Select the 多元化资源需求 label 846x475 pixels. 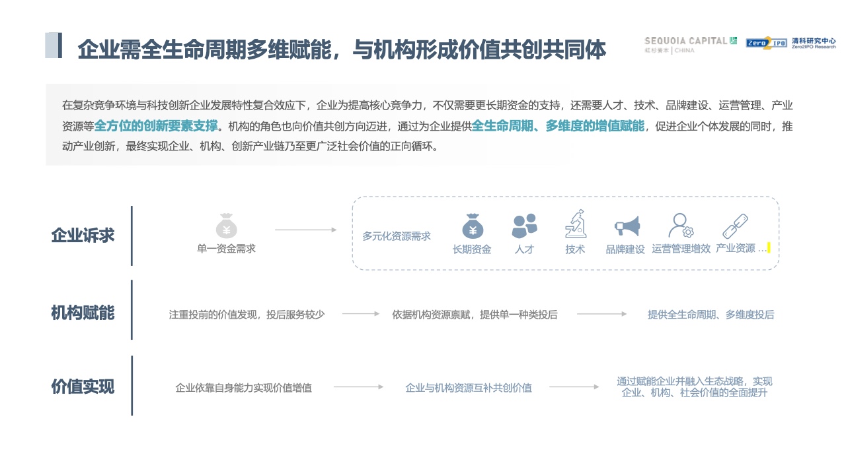click(396, 236)
